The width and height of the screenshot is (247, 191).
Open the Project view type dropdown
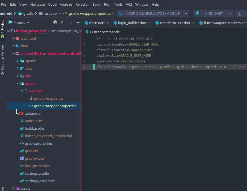[19, 22]
